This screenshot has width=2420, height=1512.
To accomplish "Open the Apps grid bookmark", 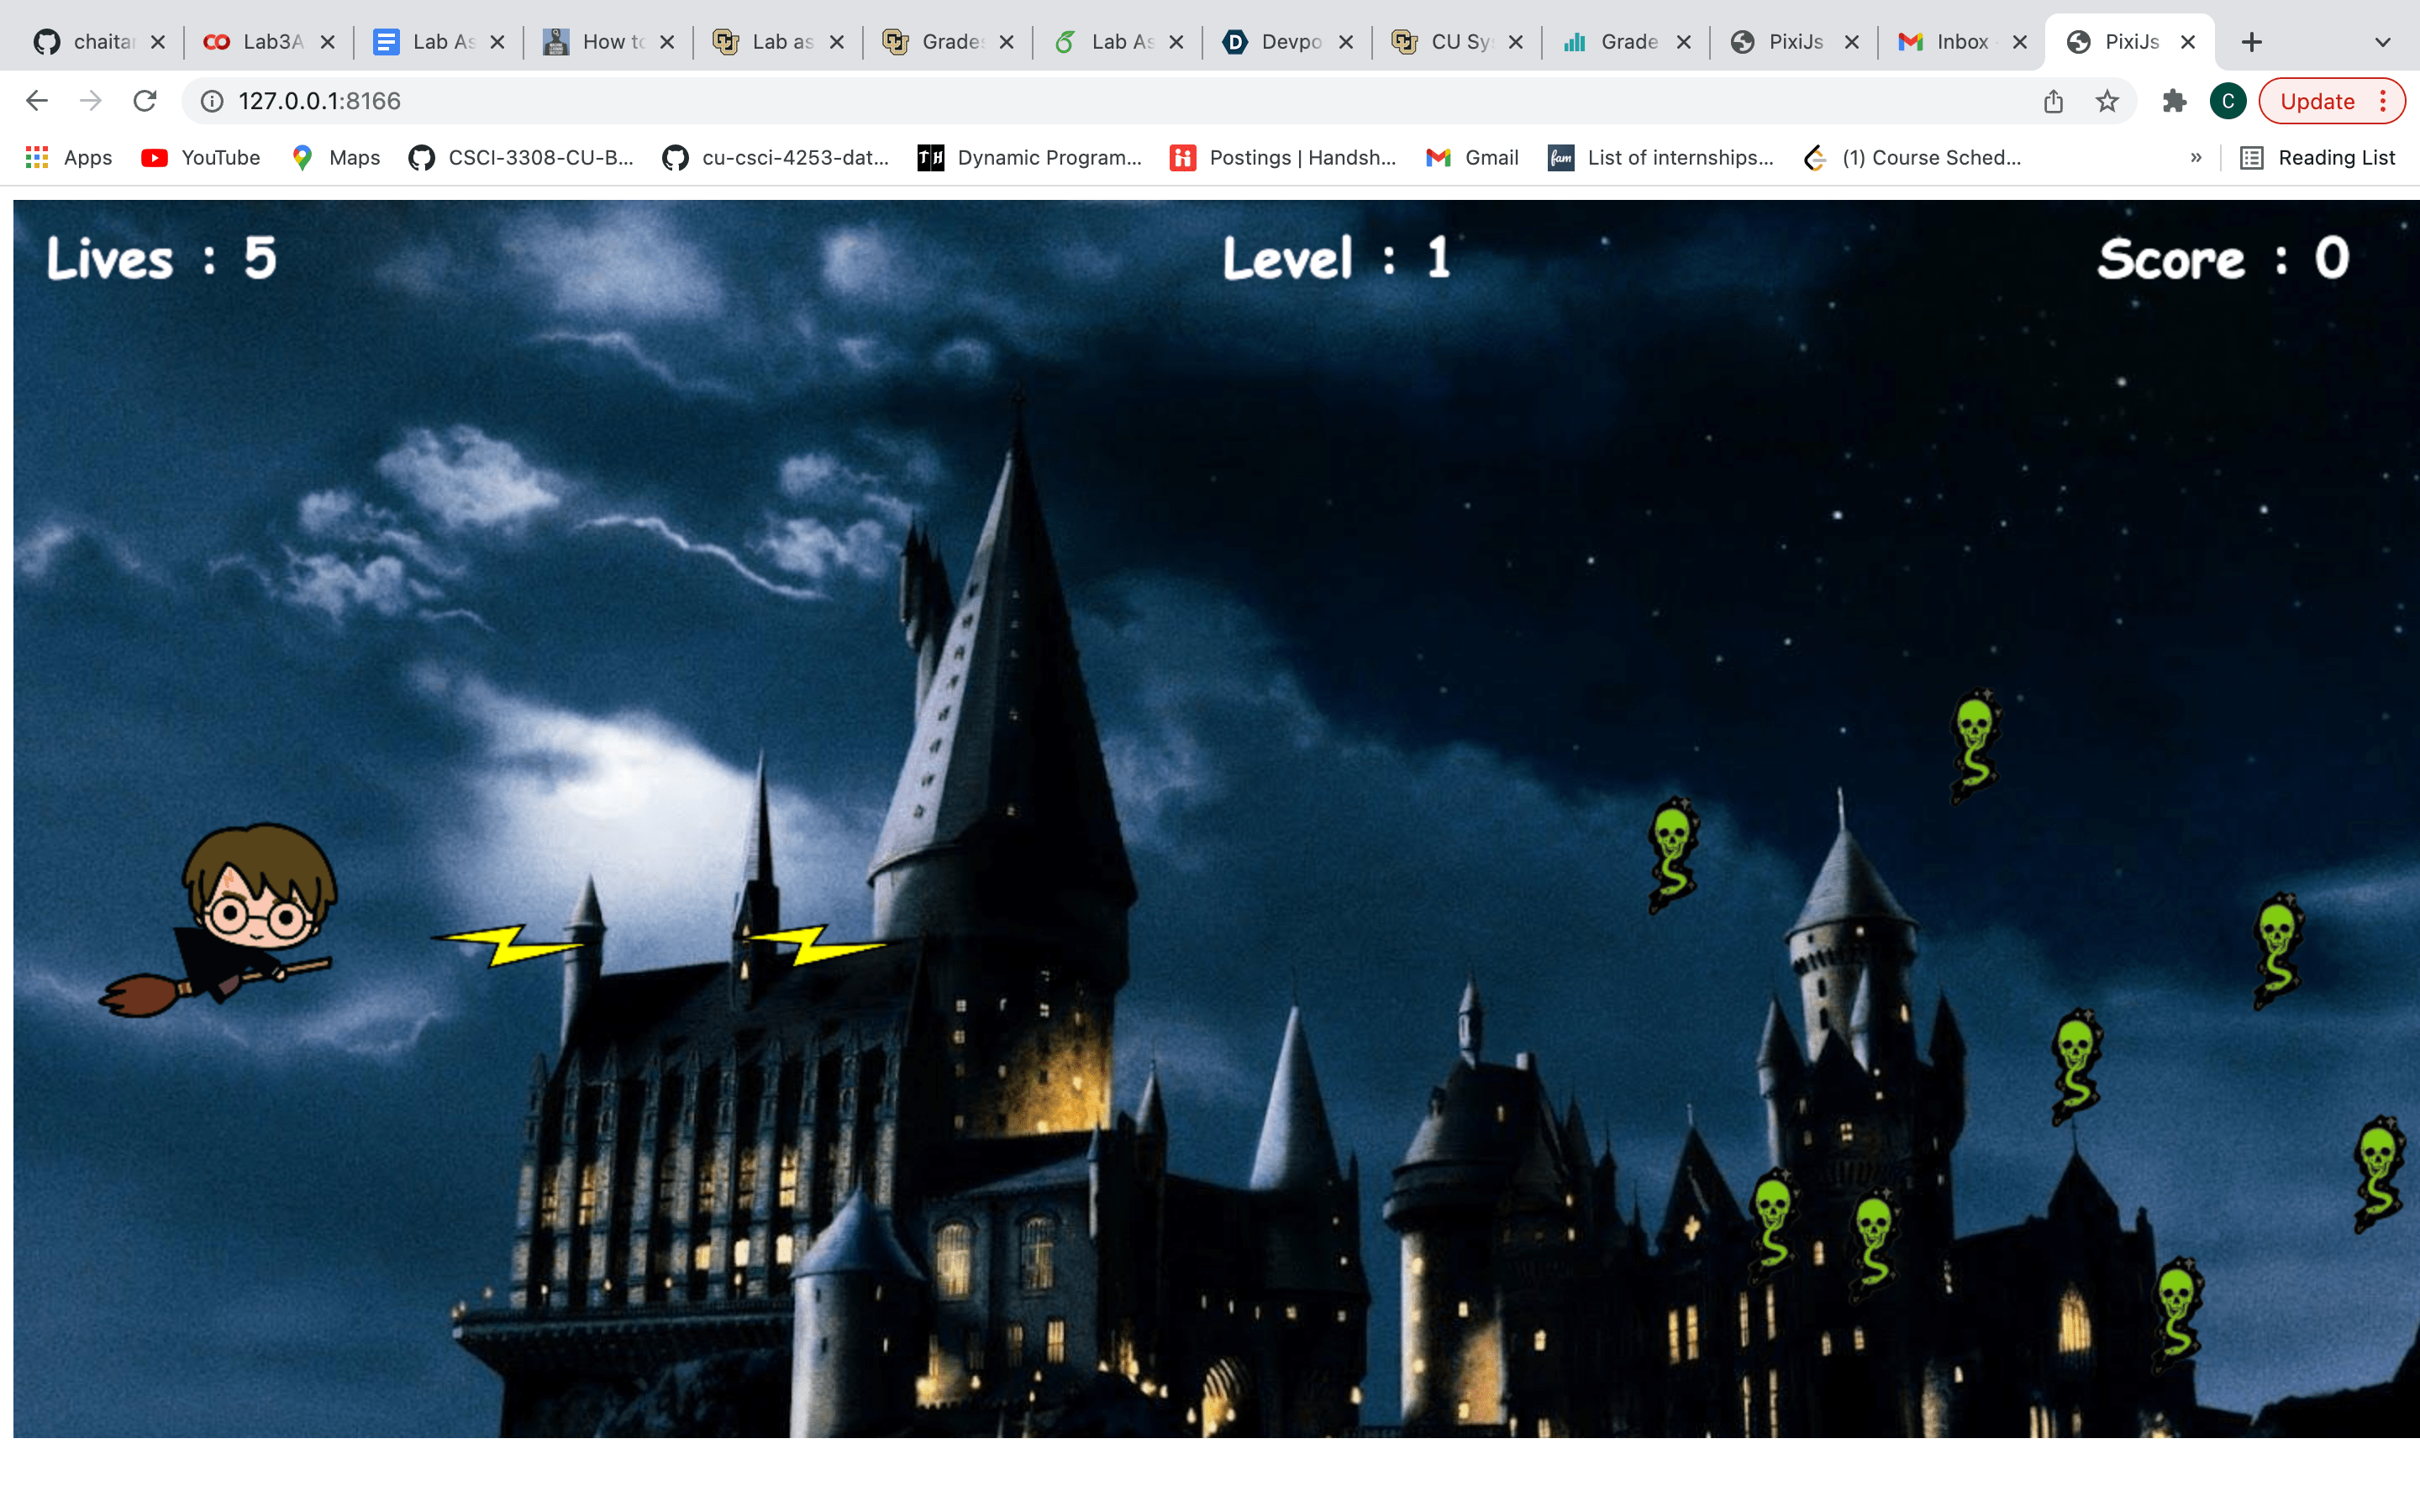I will pos(68,158).
